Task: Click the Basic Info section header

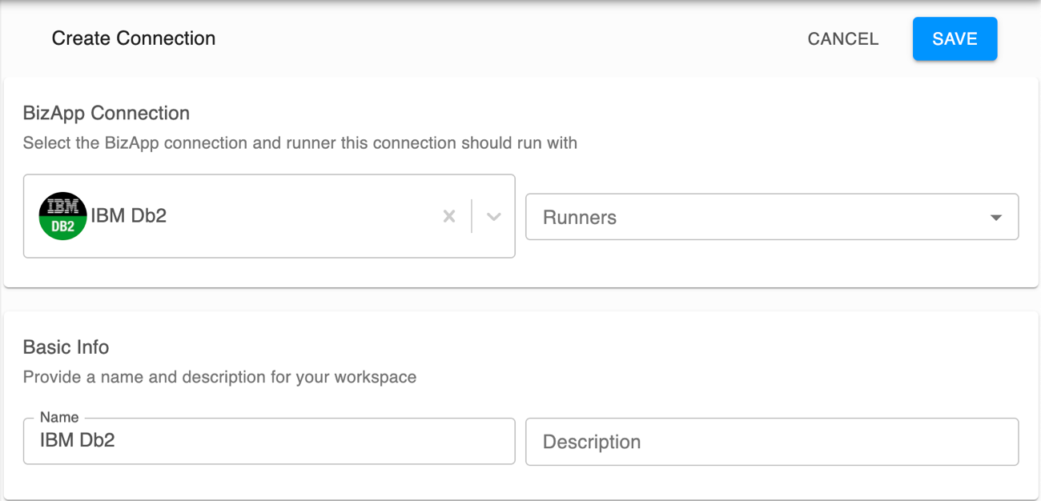Action: pos(66,347)
